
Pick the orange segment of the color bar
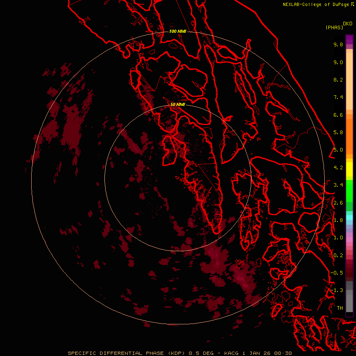point(349,136)
